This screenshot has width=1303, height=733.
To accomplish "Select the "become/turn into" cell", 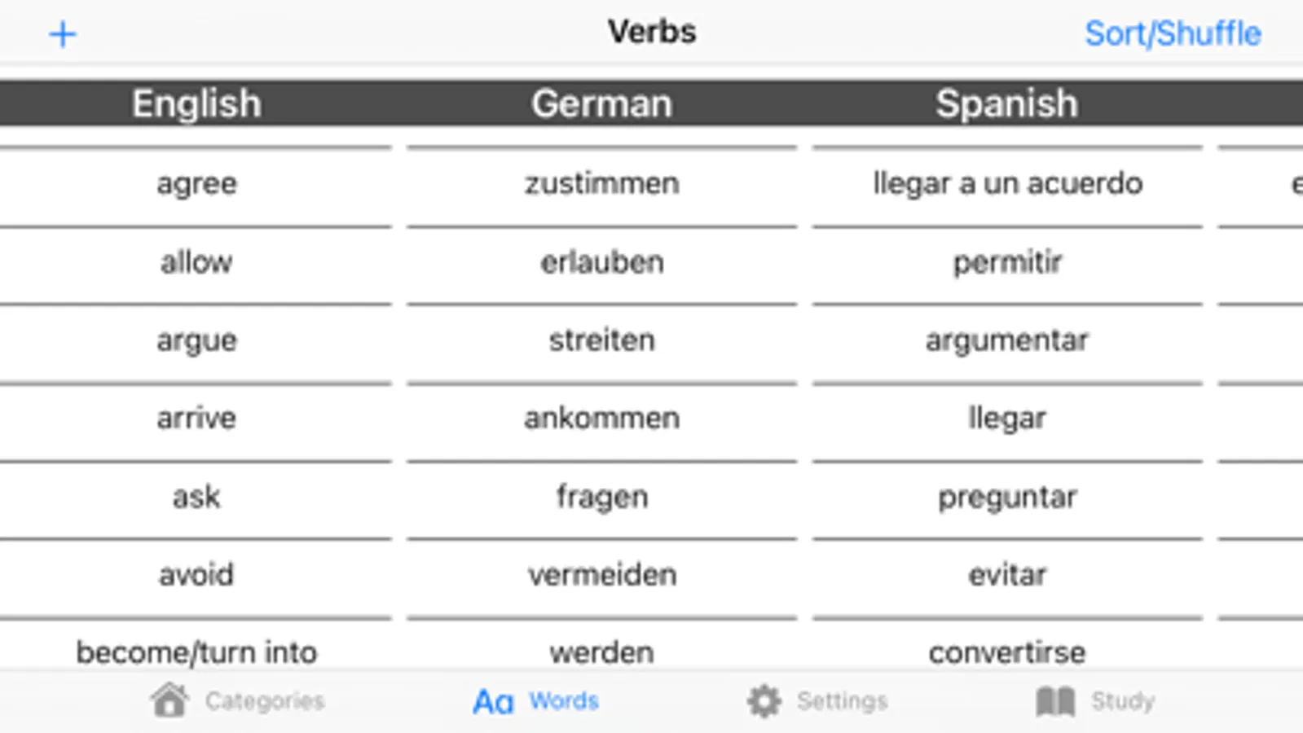I will pos(196,652).
